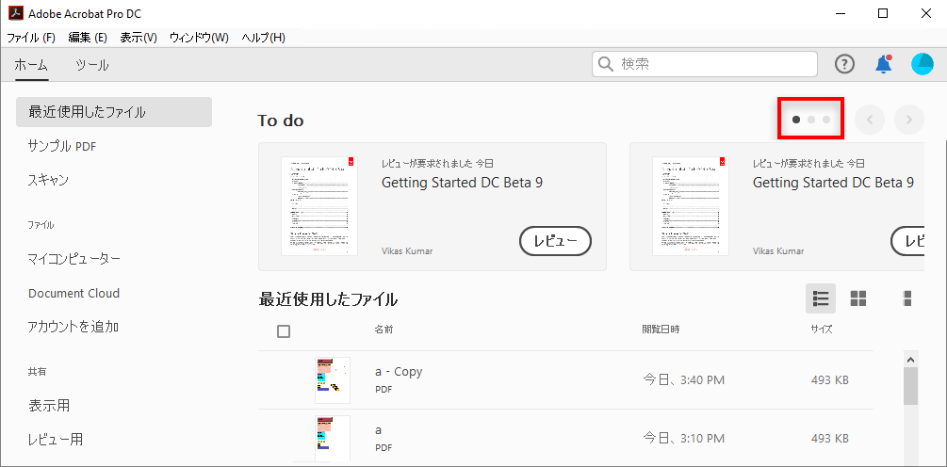Switch to the ツール tab
947x467 pixels.
tap(92, 65)
